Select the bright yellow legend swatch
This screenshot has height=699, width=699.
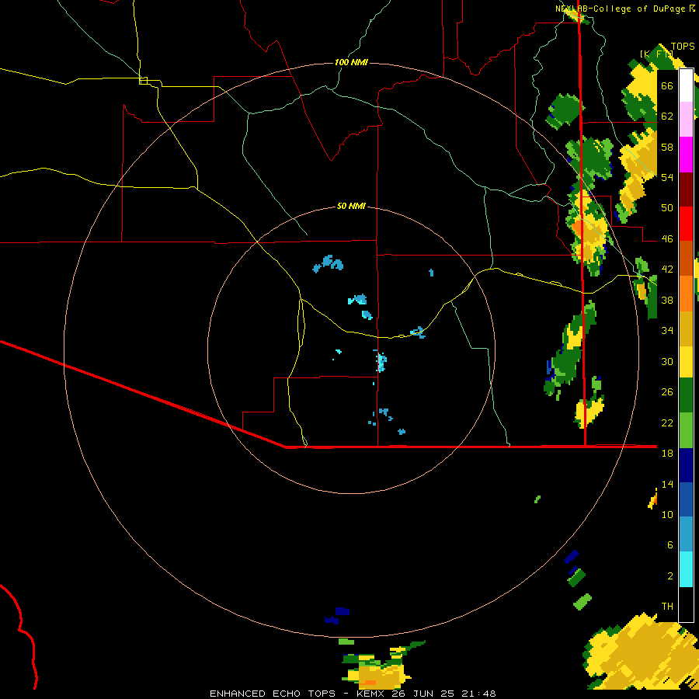tap(686, 361)
